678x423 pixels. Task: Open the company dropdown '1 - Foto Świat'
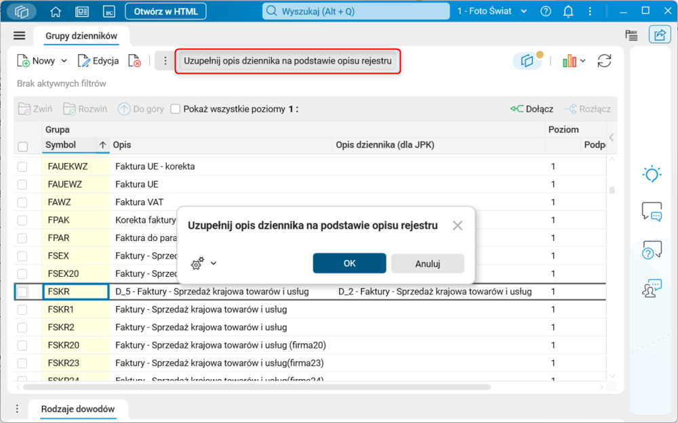pos(492,12)
